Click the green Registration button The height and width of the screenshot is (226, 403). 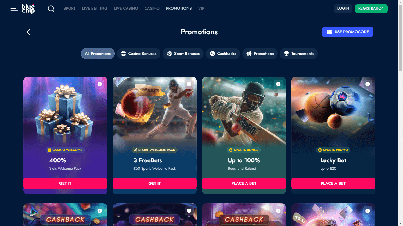tap(371, 9)
